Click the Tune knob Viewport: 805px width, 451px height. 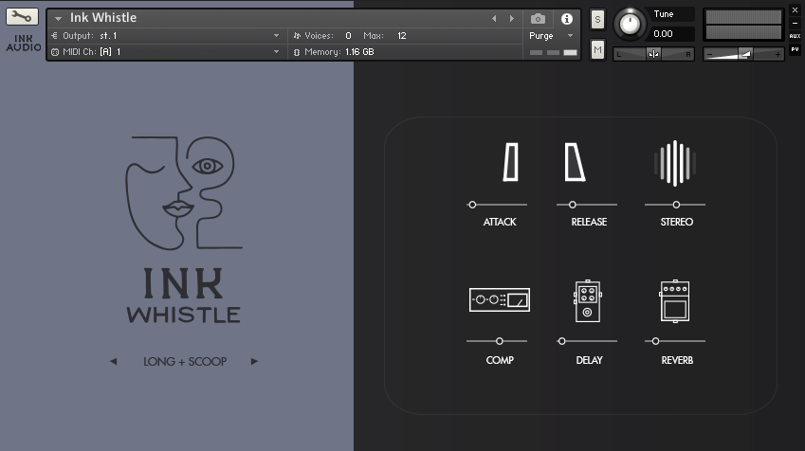(x=628, y=24)
